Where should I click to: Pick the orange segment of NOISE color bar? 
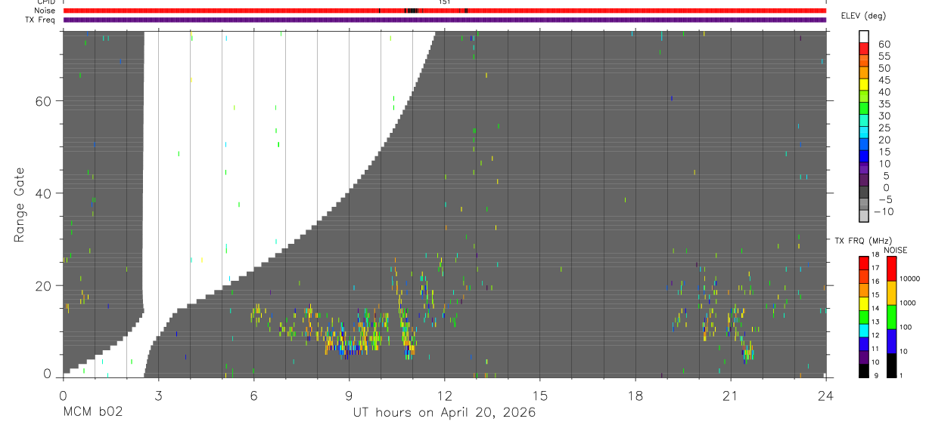coord(891,293)
